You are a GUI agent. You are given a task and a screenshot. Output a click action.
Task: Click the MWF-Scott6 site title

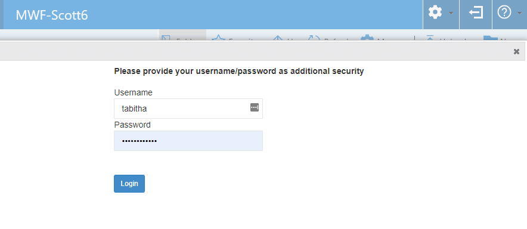click(52, 15)
